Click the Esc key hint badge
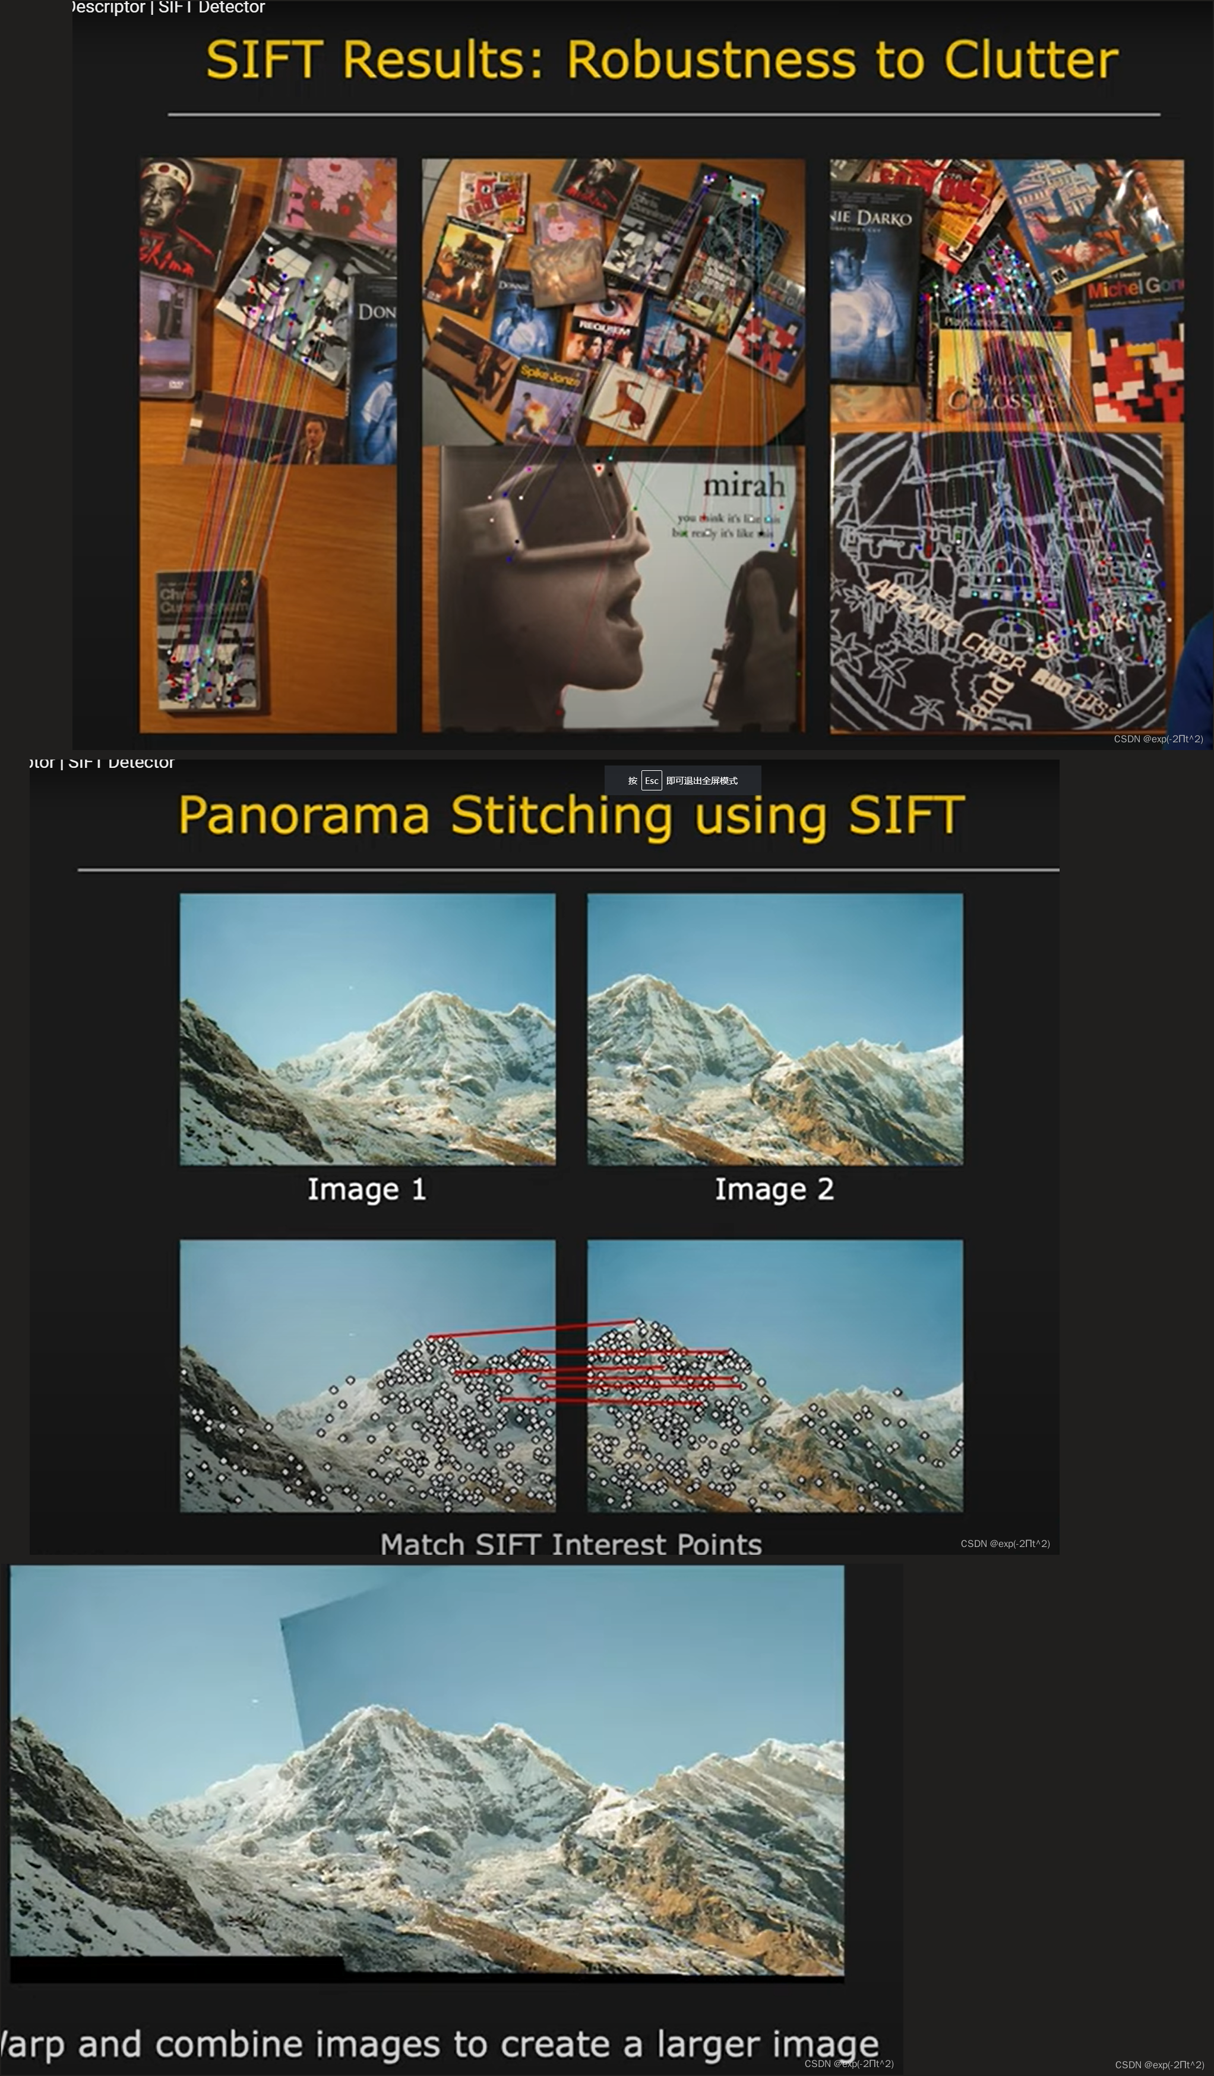Image resolution: width=1214 pixels, height=2076 pixels. [x=651, y=780]
